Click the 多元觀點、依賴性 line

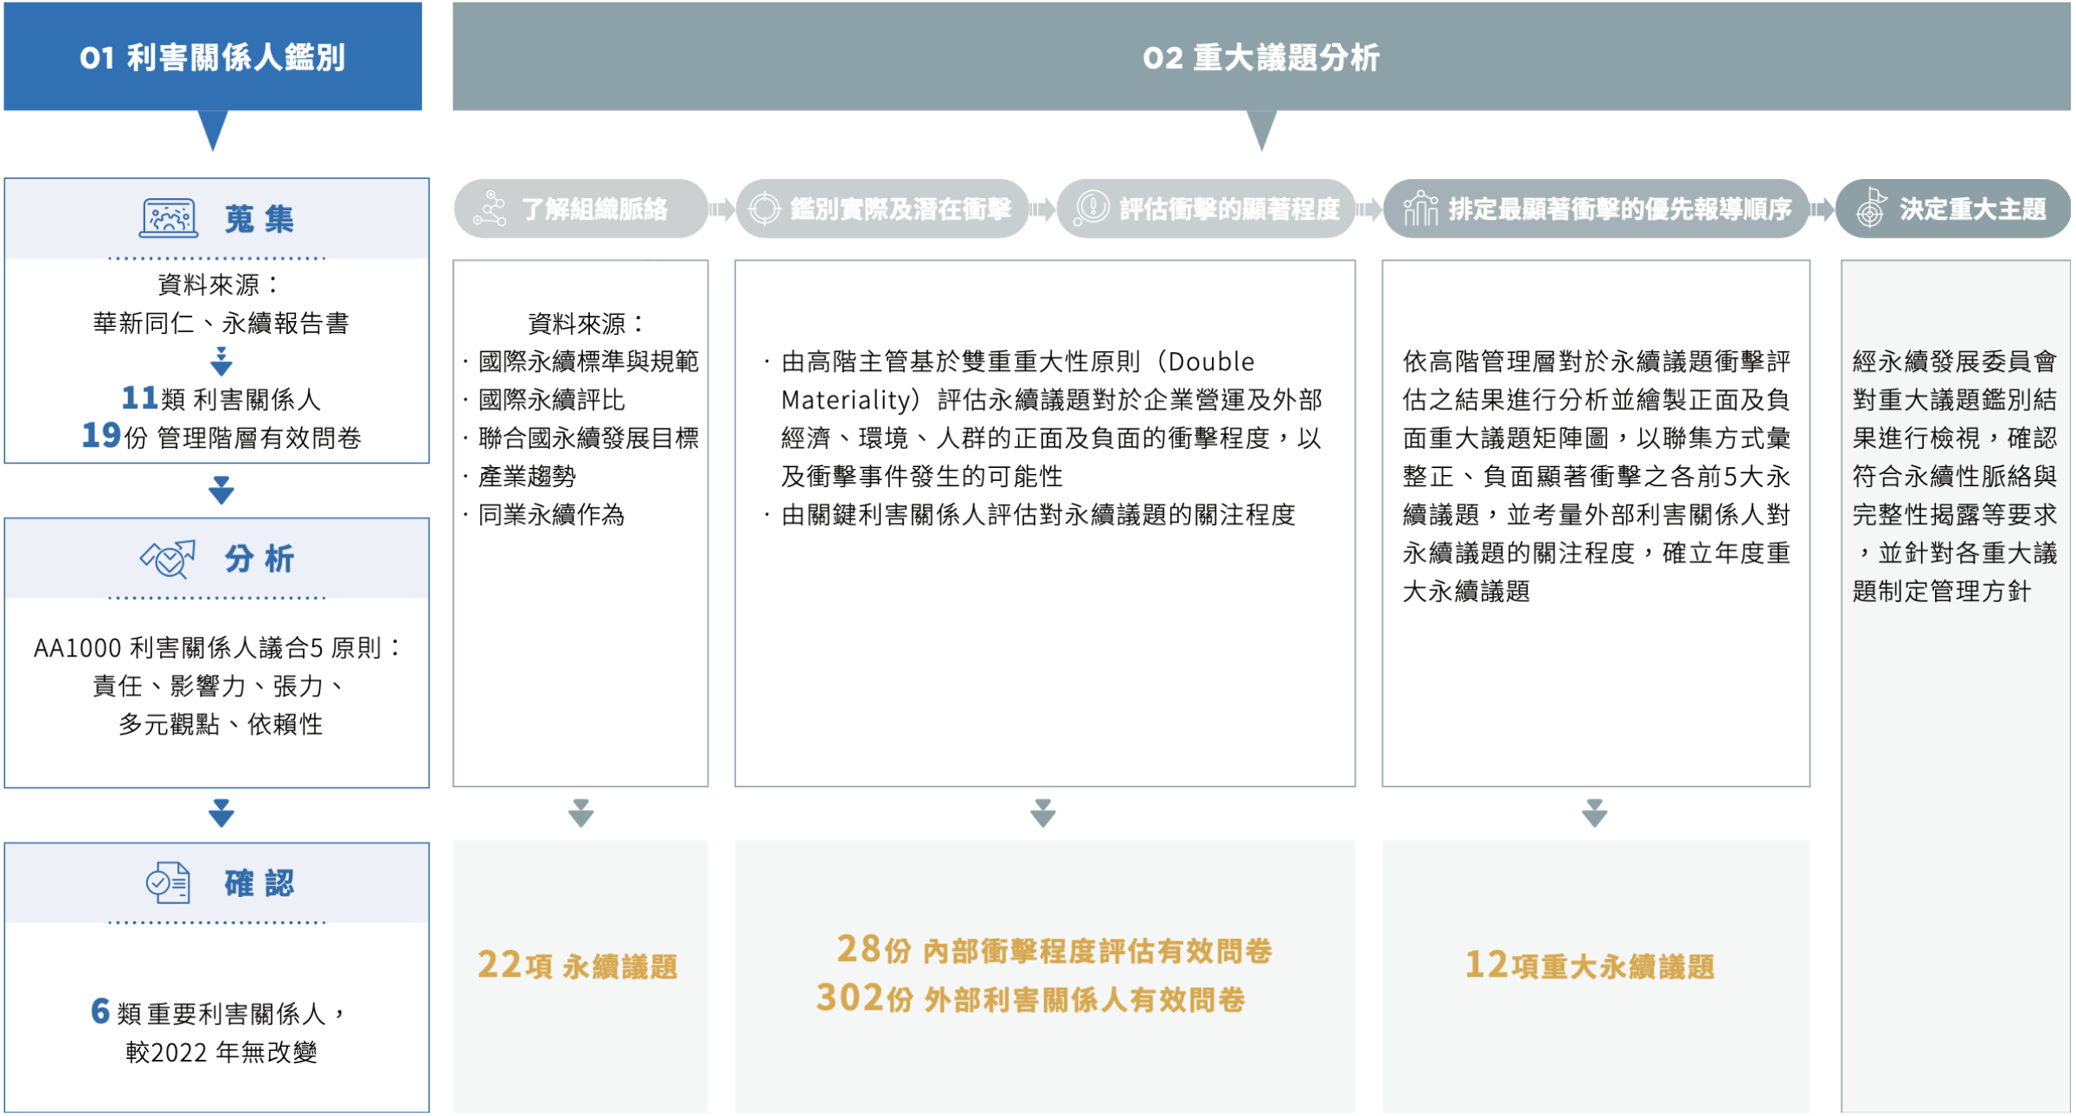pos(221,724)
